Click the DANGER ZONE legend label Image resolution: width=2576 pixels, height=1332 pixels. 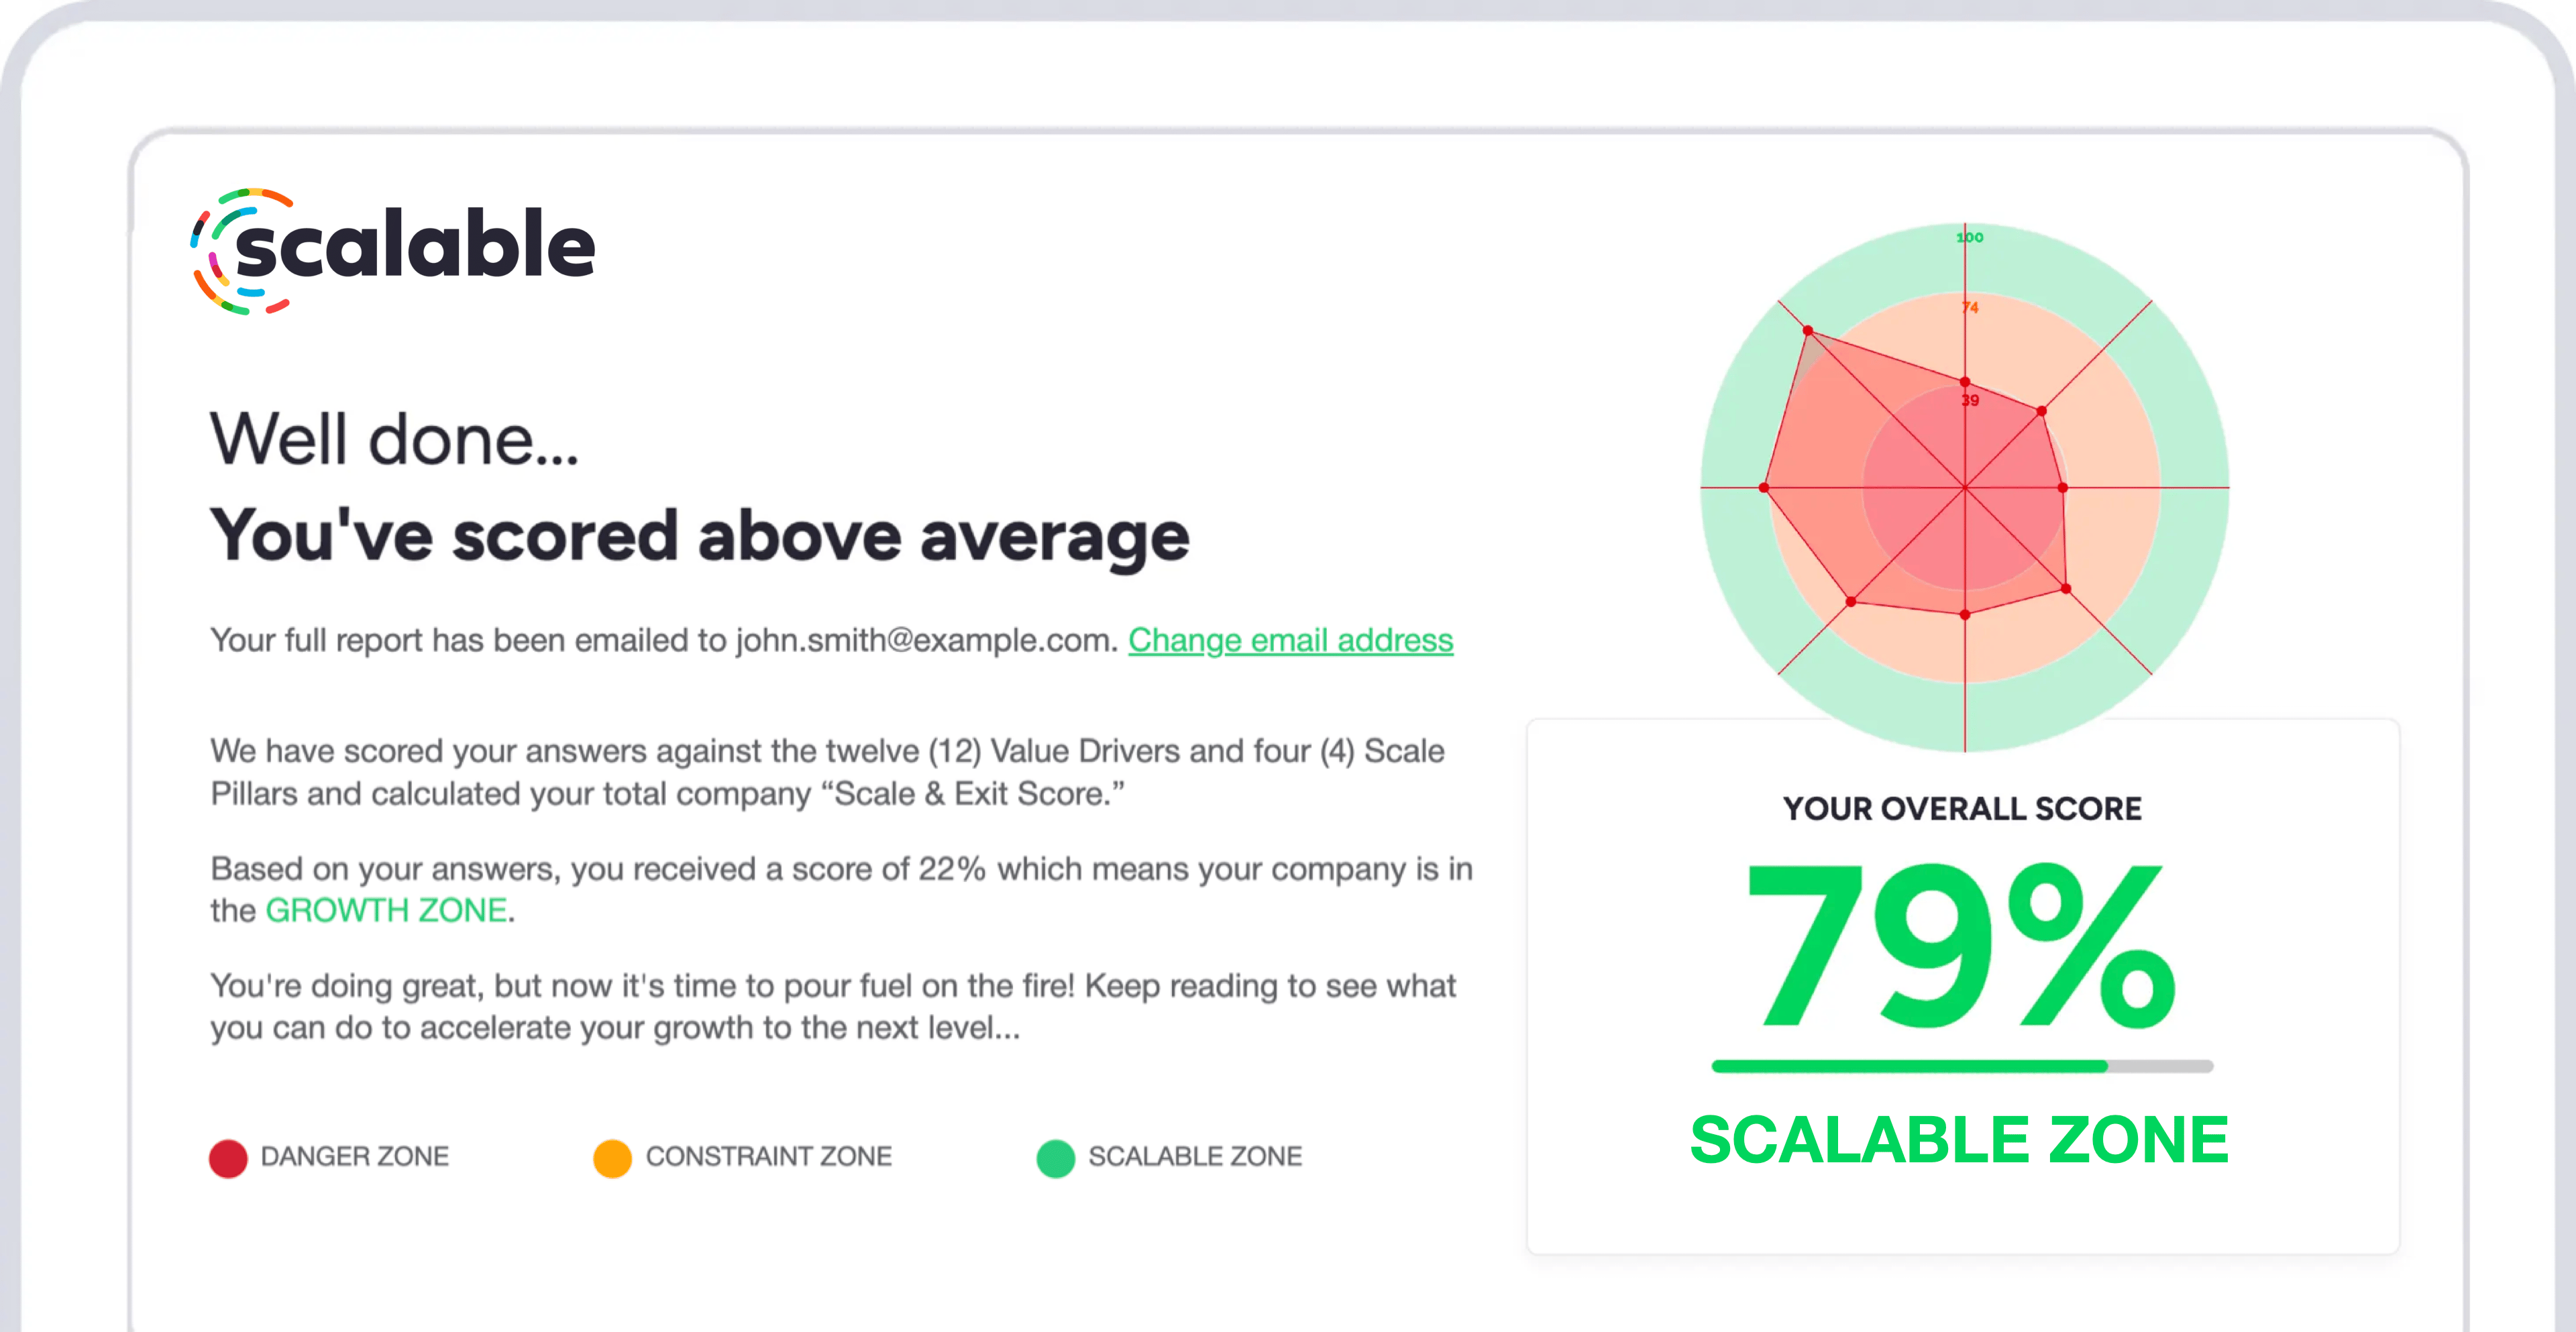point(355,1157)
